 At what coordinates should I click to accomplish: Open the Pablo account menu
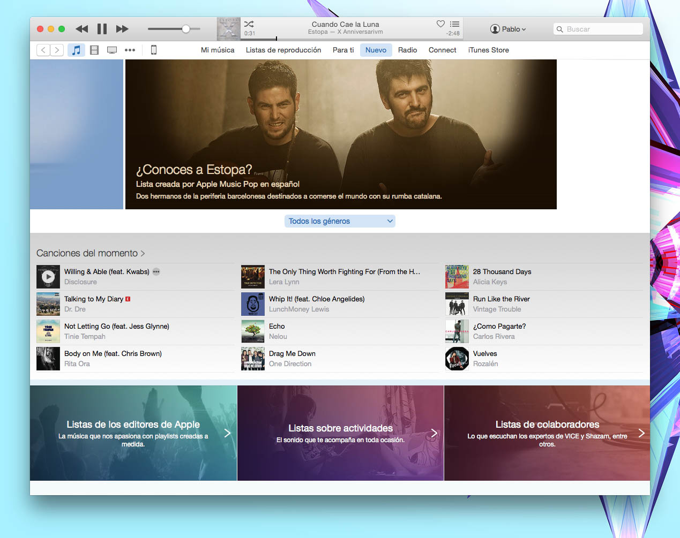(508, 29)
